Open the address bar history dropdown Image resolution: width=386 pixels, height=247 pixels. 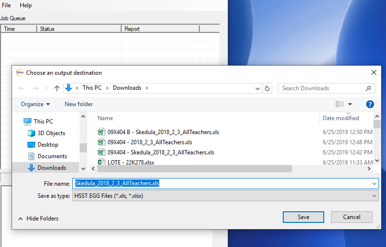(x=258, y=89)
